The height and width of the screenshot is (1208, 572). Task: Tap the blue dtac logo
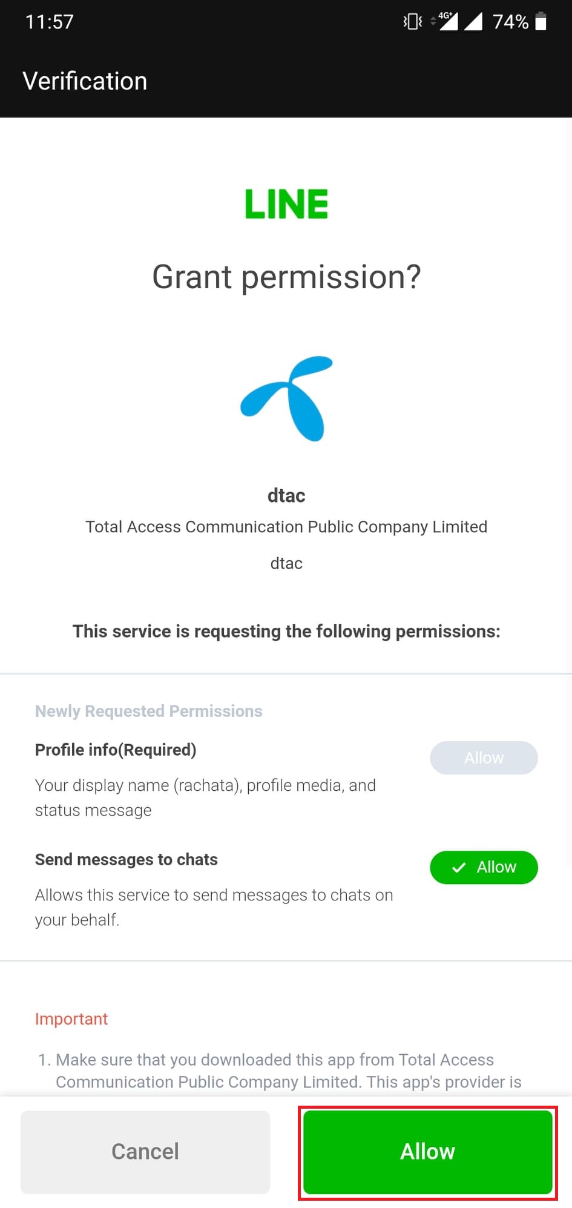(288, 398)
